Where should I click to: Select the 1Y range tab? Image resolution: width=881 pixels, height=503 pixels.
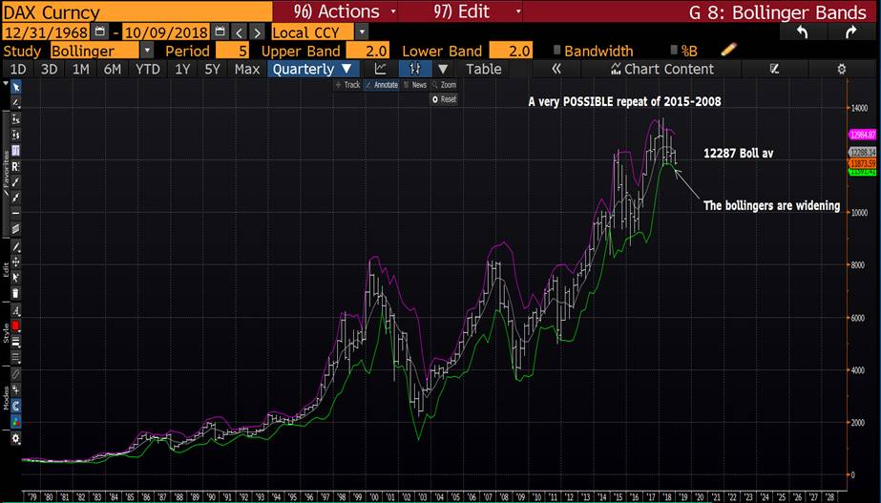click(x=182, y=69)
